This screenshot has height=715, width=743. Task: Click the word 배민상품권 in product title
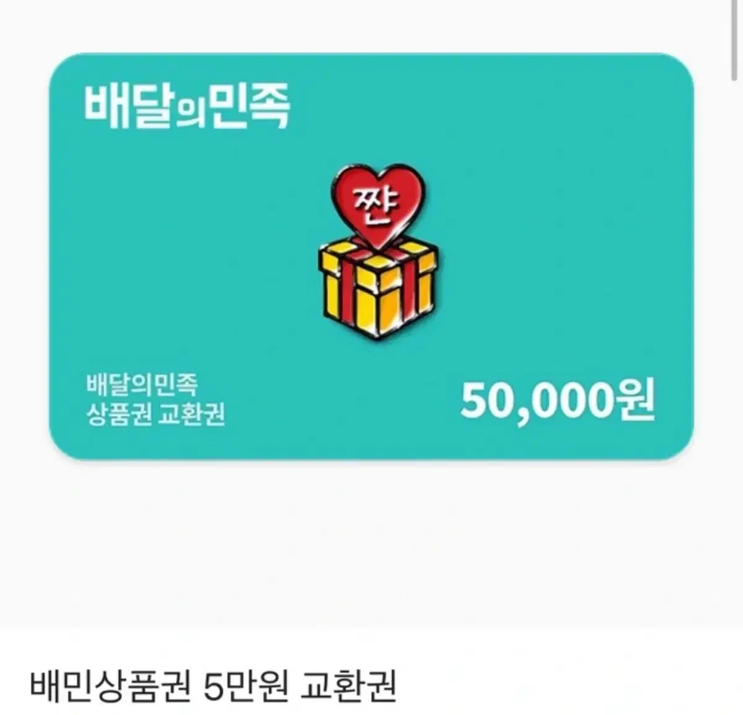[x=109, y=685]
